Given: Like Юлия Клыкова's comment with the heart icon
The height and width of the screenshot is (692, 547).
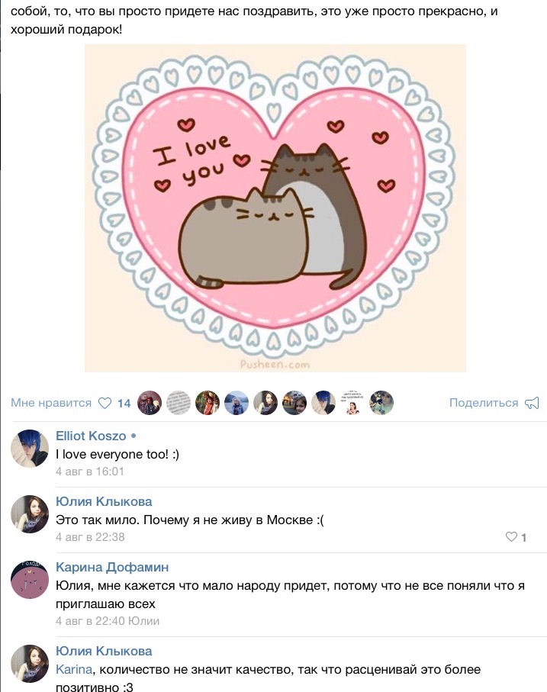Looking at the screenshot, I should click(511, 536).
